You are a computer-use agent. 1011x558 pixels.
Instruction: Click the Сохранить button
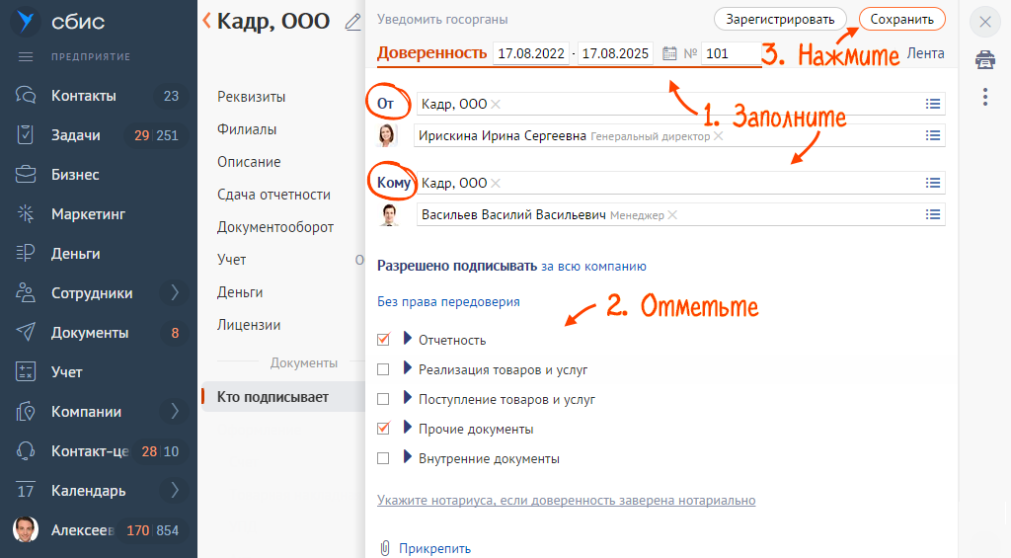902,20
